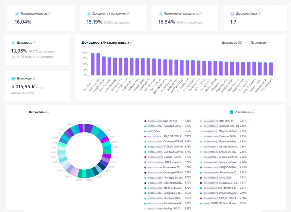Click the first Селигдар 001 bar in chart
The width and height of the screenshot is (291, 212).
(93, 64)
